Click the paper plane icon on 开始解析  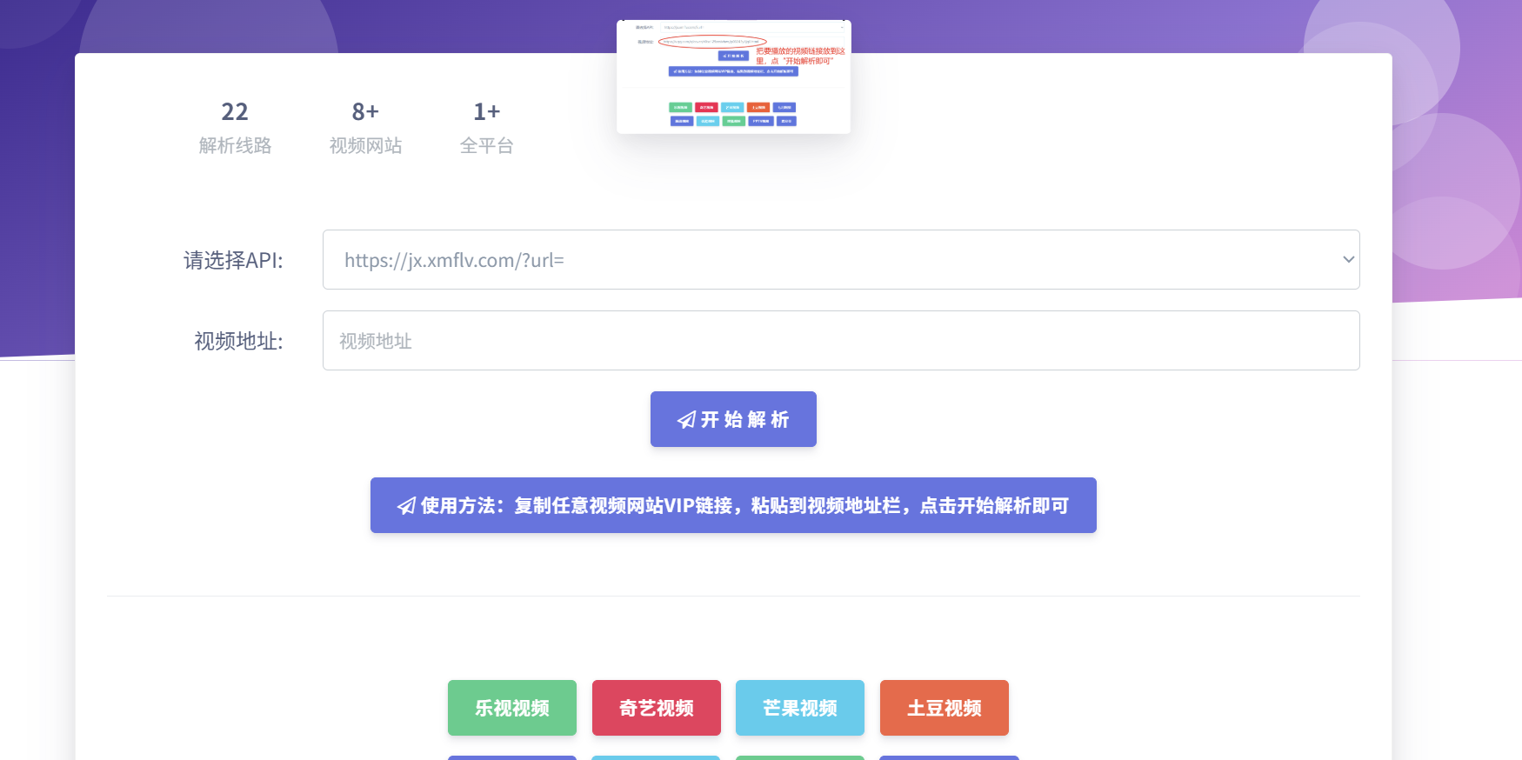point(686,420)
